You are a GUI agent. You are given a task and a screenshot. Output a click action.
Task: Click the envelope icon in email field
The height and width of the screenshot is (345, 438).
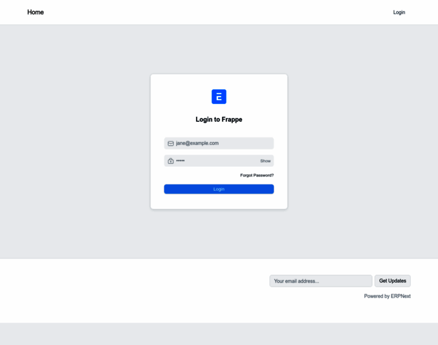[x=171, y=144]
